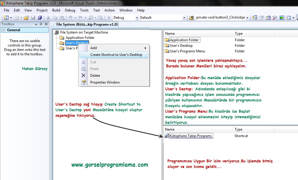The width and height of the screenshot is (298, 180).
Task: Click the Find in Files binoculars icon
Action: [191, 18]
